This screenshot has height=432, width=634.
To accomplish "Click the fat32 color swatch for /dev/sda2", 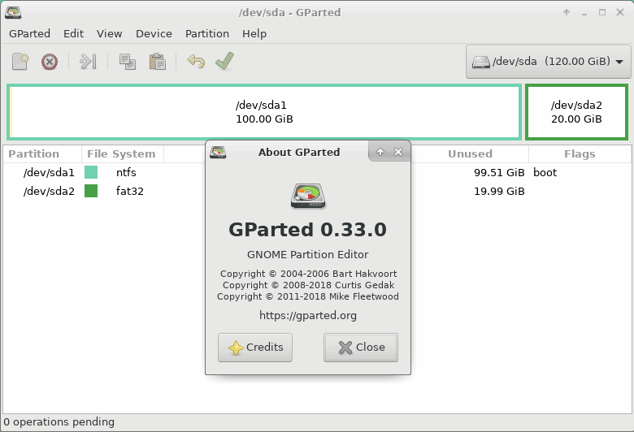I will tap(91, 191).
